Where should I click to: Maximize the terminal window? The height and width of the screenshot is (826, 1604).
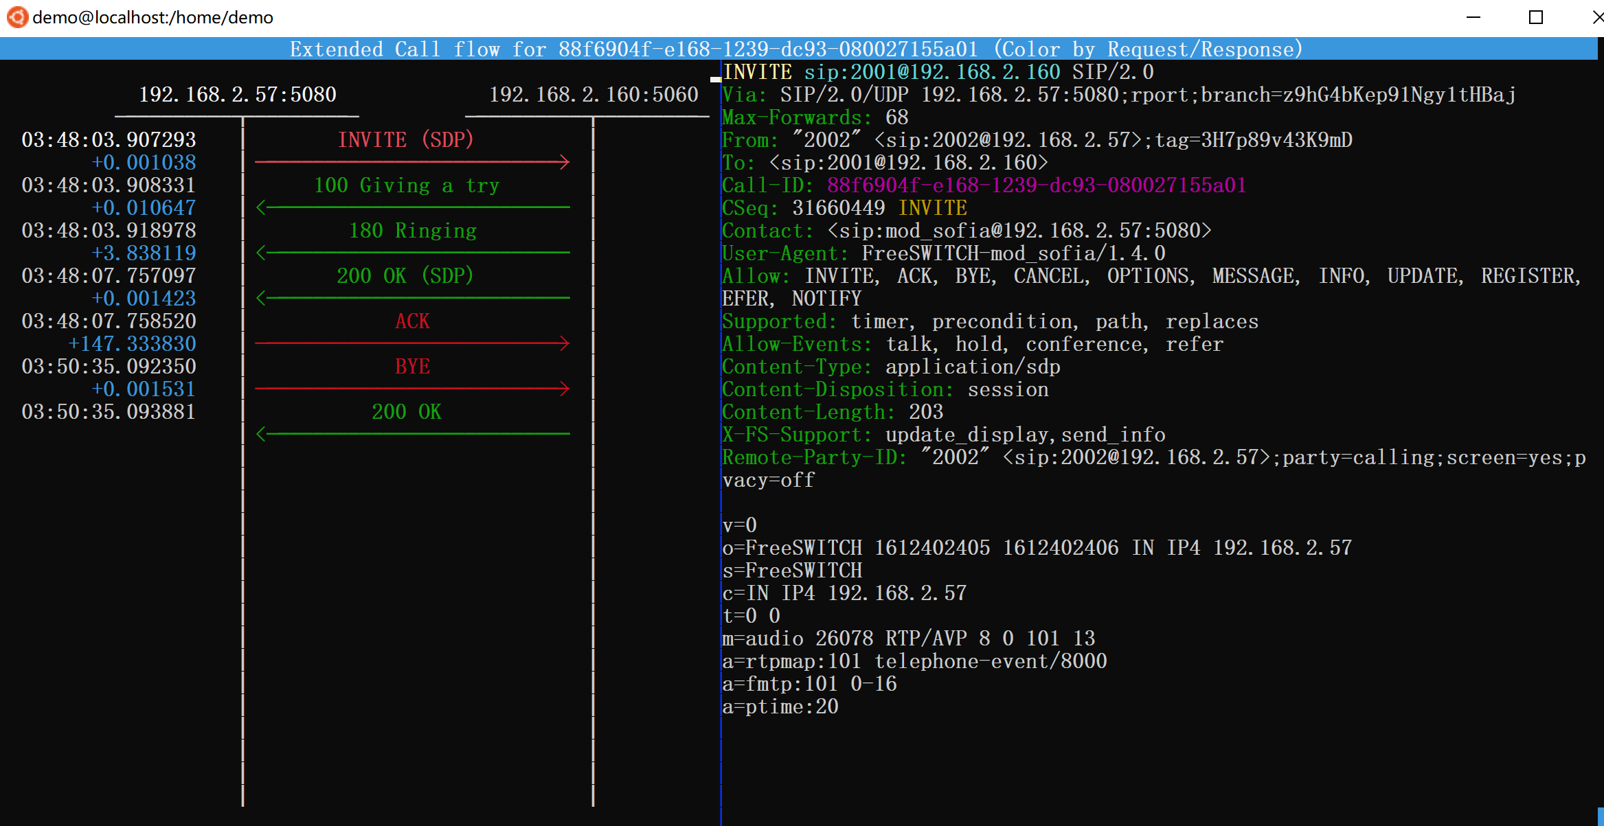(x=1536, y=17)
